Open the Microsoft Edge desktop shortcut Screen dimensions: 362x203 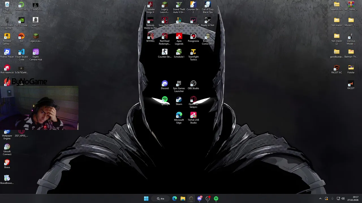click(179, 118)
